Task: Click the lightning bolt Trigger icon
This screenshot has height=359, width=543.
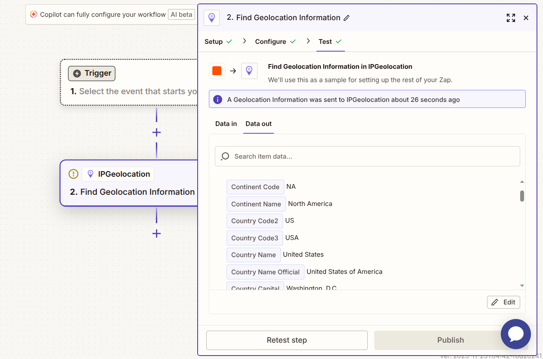Action: (x=77, y=74)
